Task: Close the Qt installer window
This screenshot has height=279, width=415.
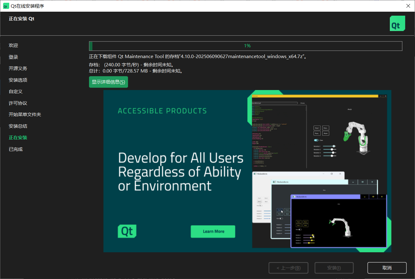Action: tap(408, 6)
